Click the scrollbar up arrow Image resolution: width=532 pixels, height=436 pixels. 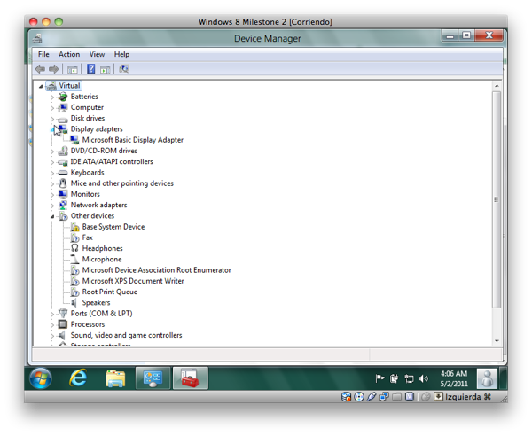[x=497, y=86]
